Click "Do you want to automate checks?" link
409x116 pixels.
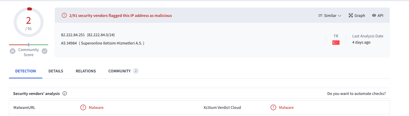tap(357, 93)
